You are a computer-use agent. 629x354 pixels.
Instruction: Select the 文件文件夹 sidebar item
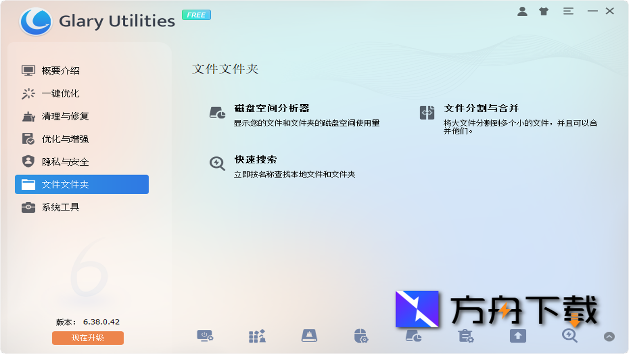82,184
